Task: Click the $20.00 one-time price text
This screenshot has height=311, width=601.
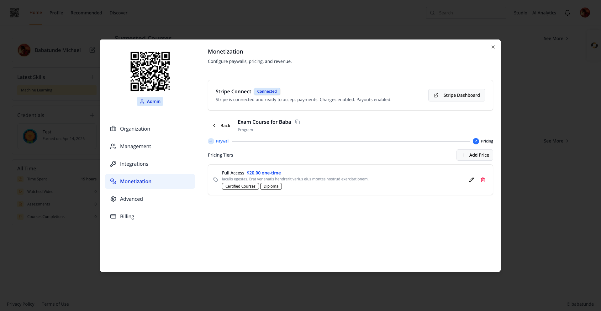Action: click(264, 173)
